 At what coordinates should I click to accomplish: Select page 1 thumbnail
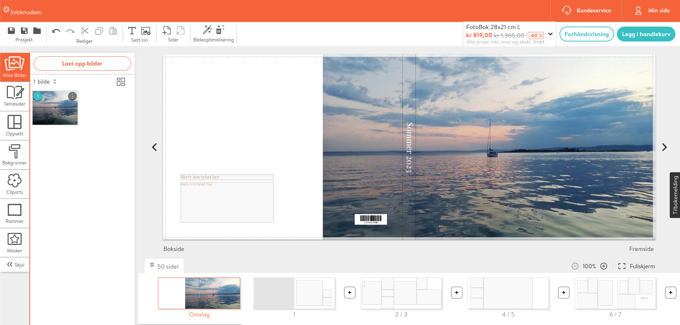point(294,293)
